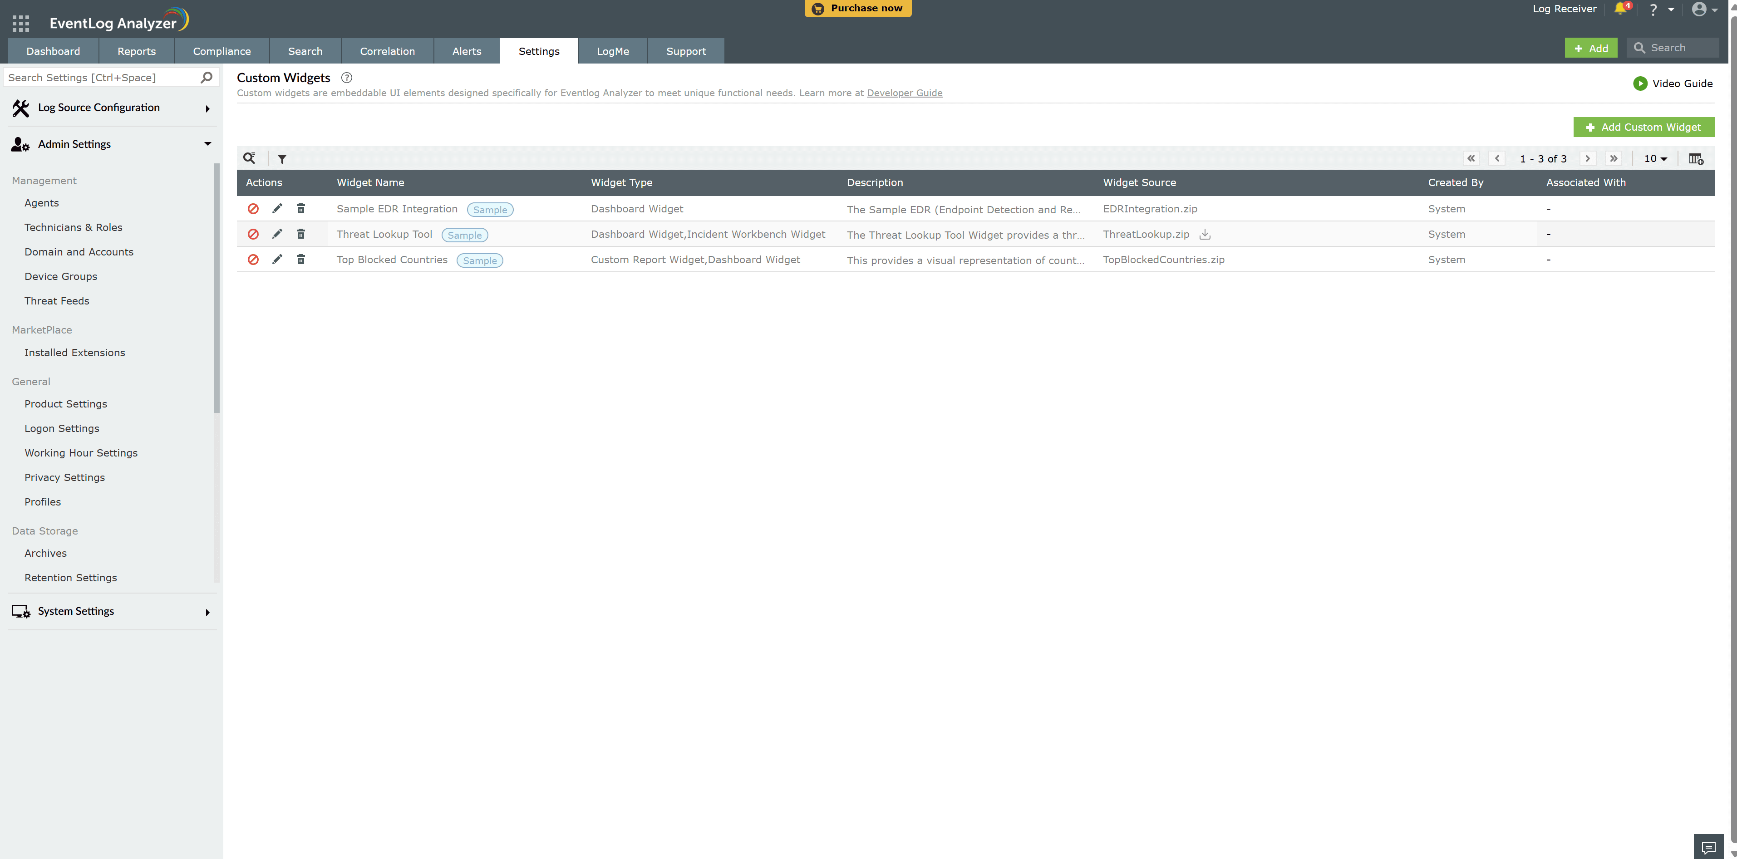This screenshot has width=1737, height=859.
Task: Open the page size dropdown showing 10
Action: tap(1654, 158)
